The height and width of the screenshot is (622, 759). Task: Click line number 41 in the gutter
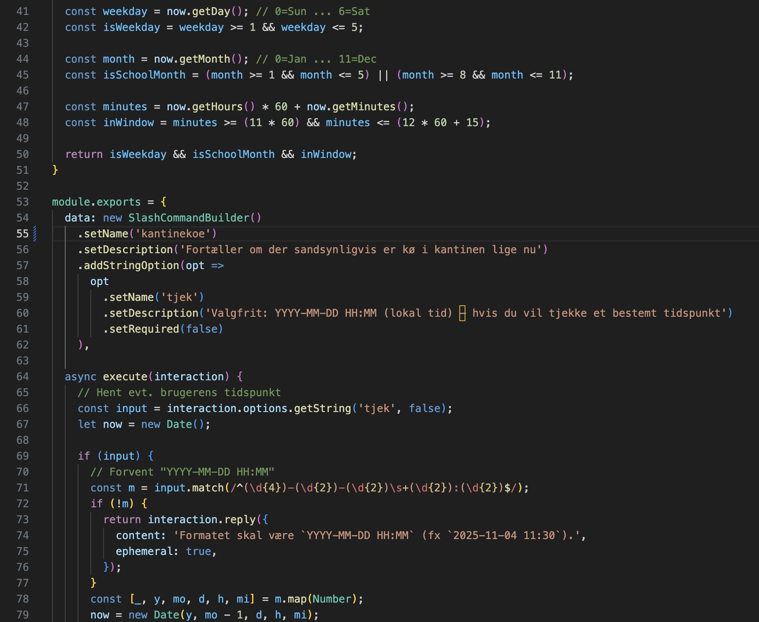pyautogui.click(x=22, y=11)
